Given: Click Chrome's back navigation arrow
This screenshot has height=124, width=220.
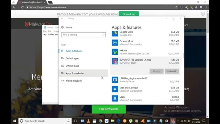Looking at the screenshot, I should point(14,7).
